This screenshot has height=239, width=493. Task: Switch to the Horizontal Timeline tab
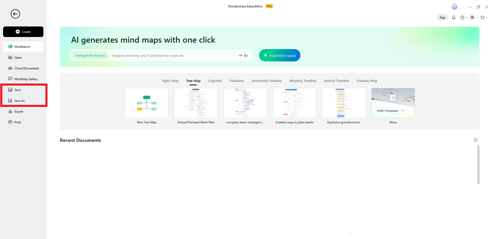(x=267, y=81)
